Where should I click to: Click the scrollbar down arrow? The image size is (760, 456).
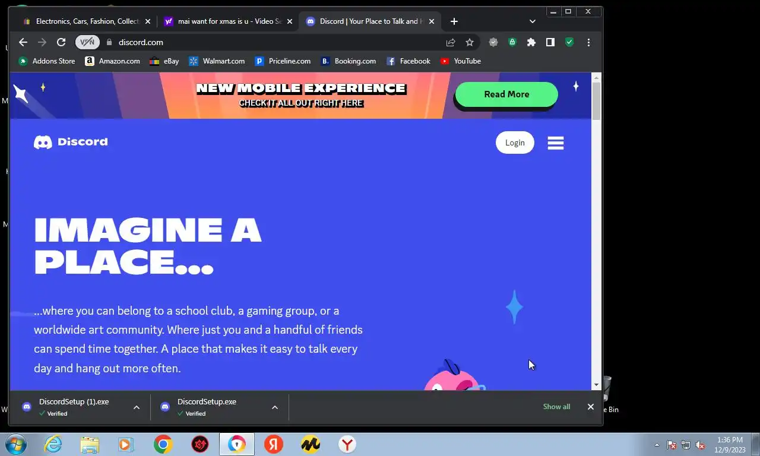click(x=596, y=385)
